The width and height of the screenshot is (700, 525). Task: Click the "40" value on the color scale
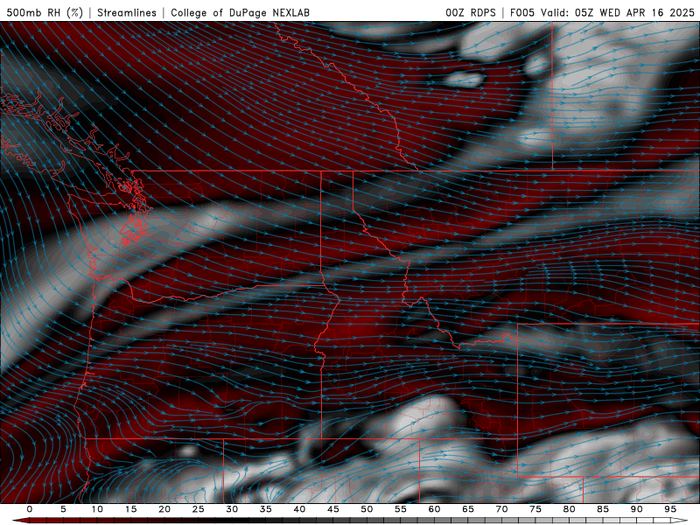(x=299, y=509)
